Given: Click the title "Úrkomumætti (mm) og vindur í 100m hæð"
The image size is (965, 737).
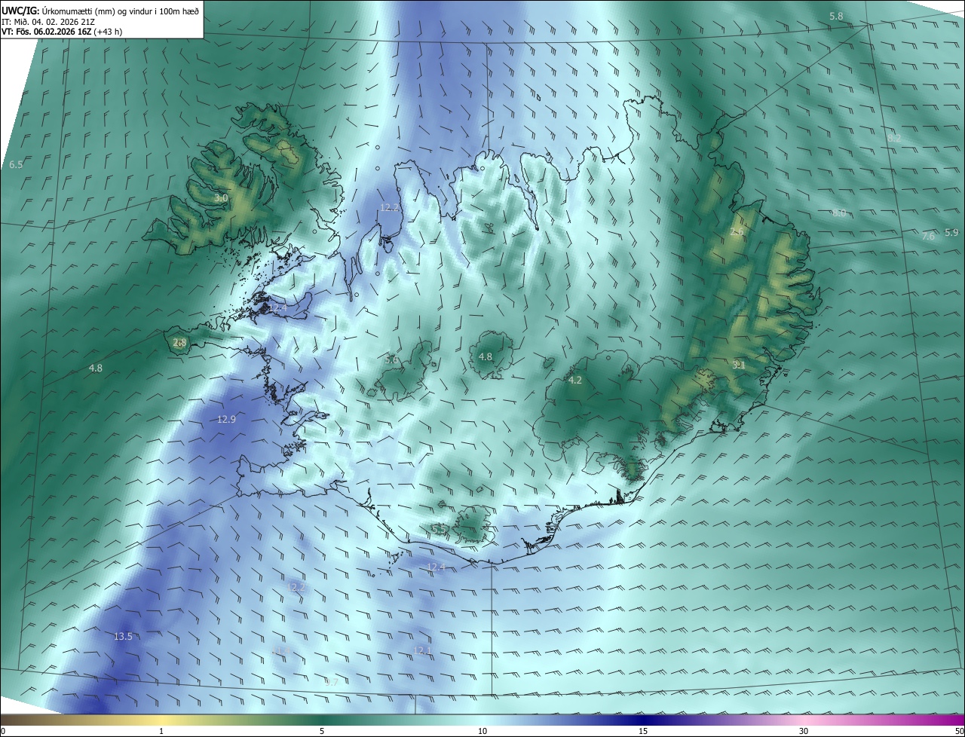Looking at the screenshot, I should (x=121, y=11).
